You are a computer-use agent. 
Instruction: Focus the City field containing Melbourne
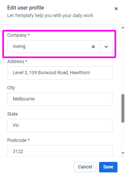(x=60, y=99)
